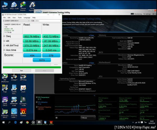Click Tune link next to Graphics section
This screenshot has width=157, height=130.
tap(91, 63)
